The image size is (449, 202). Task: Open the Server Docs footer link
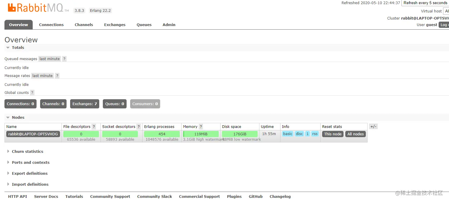tap(46, 196)
